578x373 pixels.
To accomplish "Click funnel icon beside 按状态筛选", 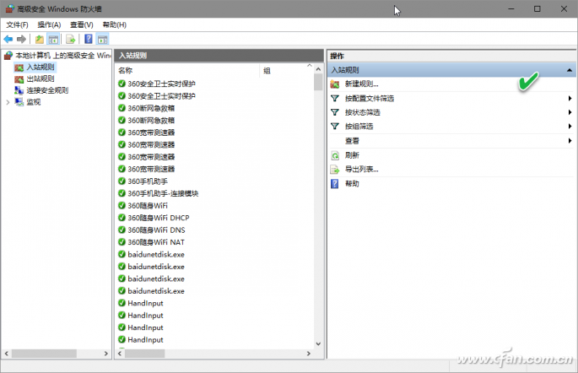I will click(x=335, y=112).
